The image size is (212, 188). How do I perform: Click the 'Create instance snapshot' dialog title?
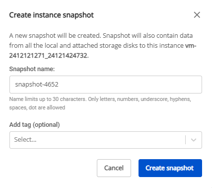click(x=52, y=15)
